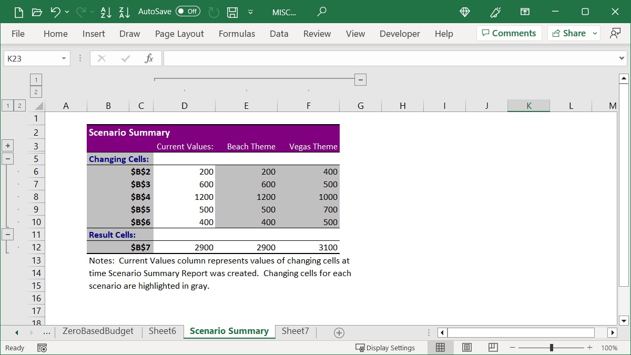Select the Save icon in quick access toolbar
The width and height of the screenshot is (631, 355).
(x=232, y=12)
